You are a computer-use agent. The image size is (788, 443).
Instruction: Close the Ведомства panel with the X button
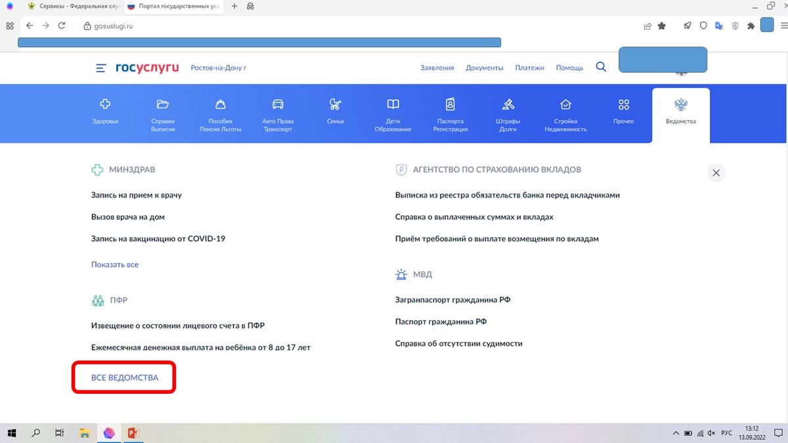coord(716,173)
